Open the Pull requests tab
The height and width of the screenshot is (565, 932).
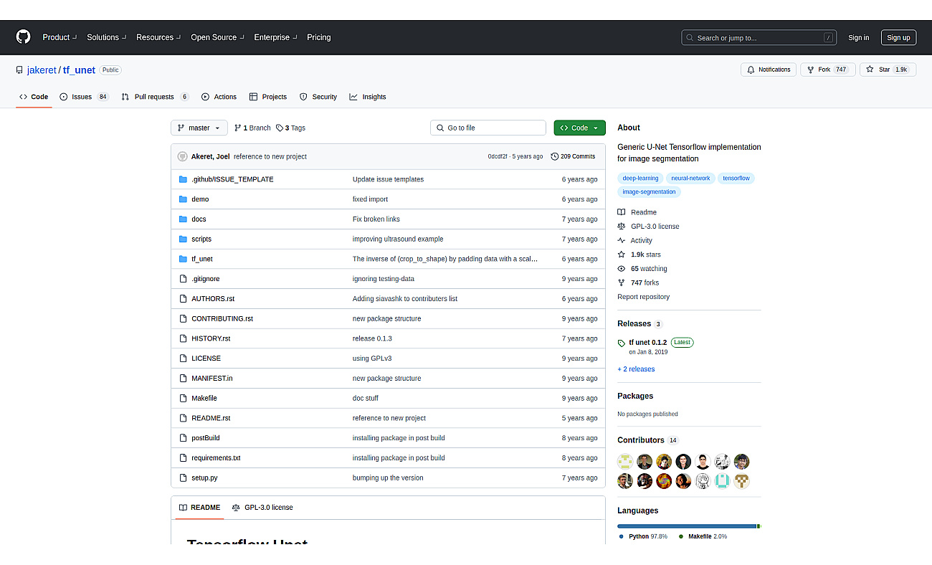pyautogui.click(x=155, y=97)
